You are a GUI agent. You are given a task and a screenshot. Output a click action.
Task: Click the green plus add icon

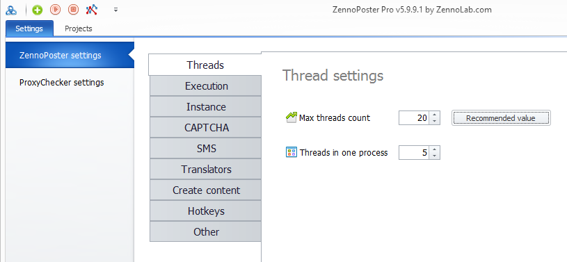(x=37, y=10)
